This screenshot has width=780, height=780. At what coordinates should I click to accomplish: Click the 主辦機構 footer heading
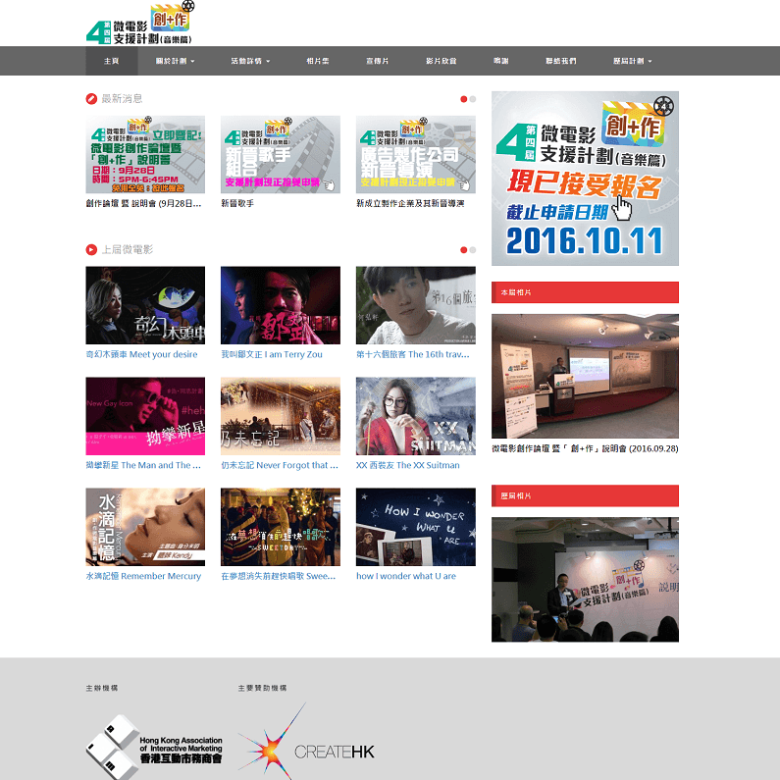click(x=102, y=688)
